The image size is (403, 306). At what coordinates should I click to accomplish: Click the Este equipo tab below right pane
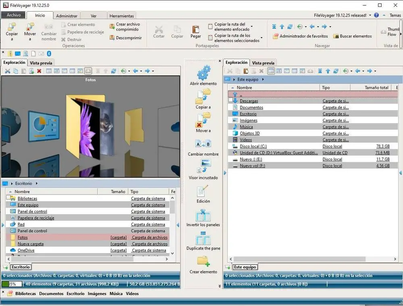click(x=245, y=267)
